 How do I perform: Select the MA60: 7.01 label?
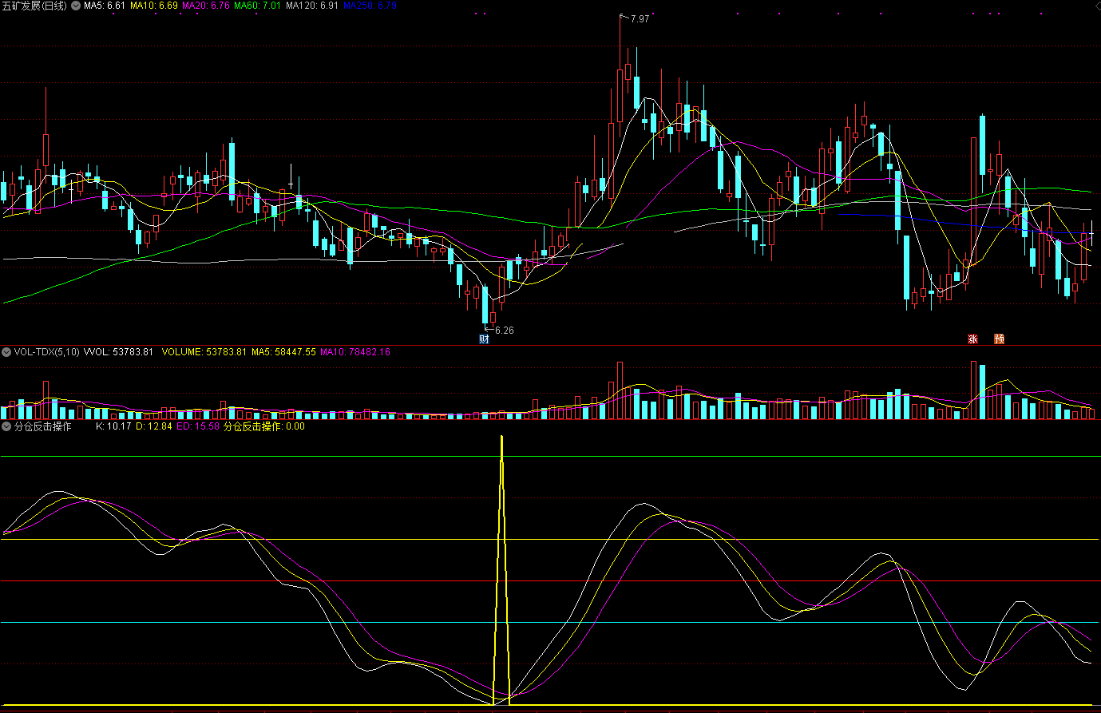258,6
